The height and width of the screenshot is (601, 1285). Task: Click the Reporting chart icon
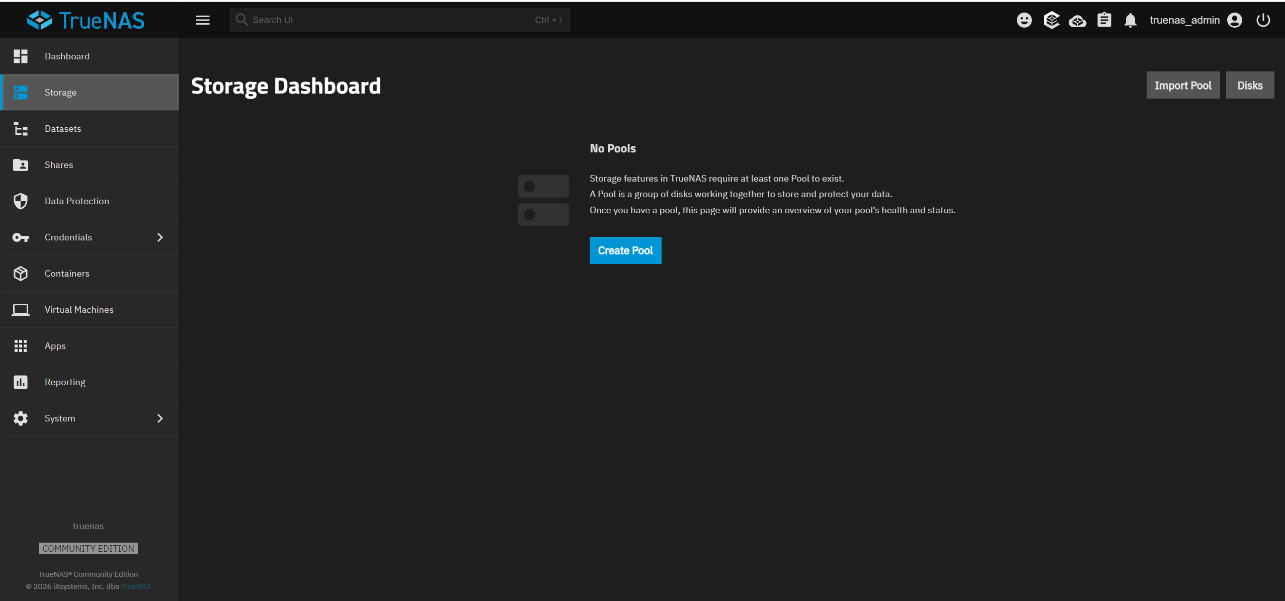[x=21, y=382]
